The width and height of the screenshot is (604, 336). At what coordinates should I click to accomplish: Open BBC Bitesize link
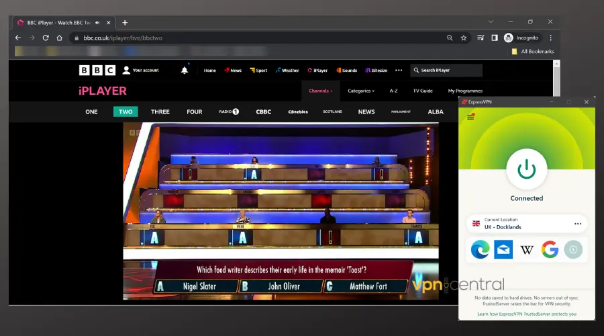376,70
